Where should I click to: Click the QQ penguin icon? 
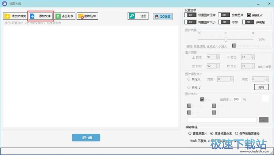pyautogui.click(x=157, y=16)
